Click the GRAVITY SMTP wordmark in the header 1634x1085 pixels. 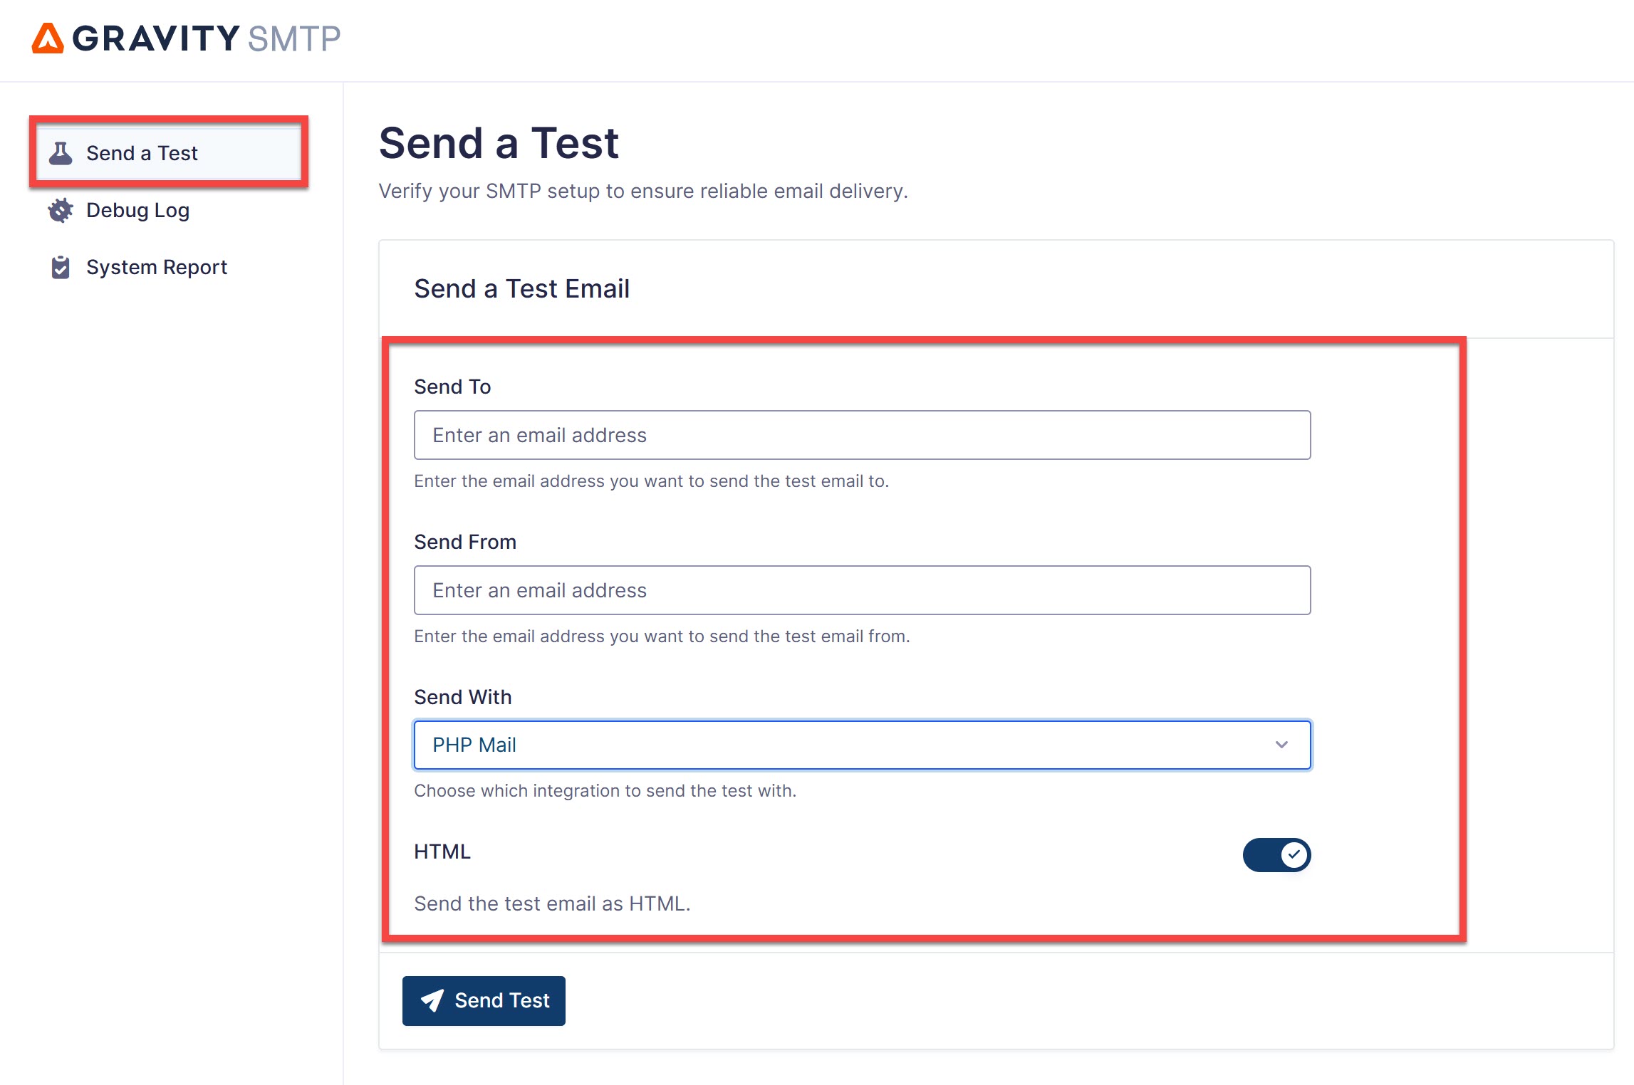tap(207, 38)
